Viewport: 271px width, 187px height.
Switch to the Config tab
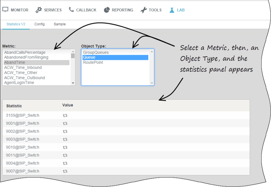pyautogui.click(x=39, y=24)
